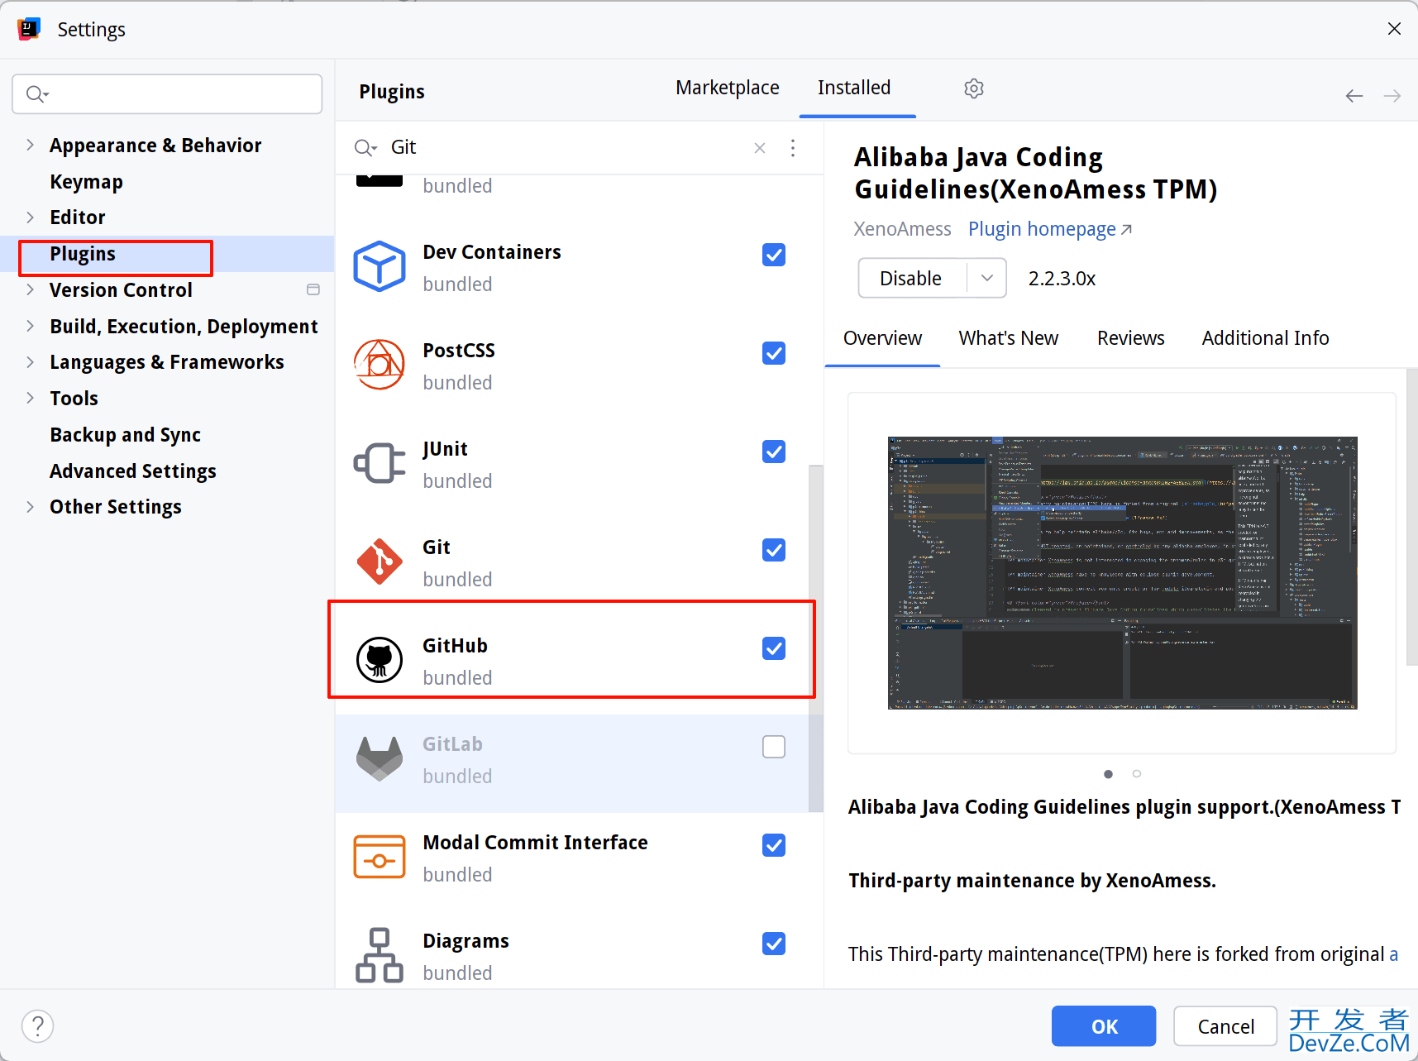Open the plugins gear settings menu
Screen dimensions: 1418x1061
tap(974, 88)
